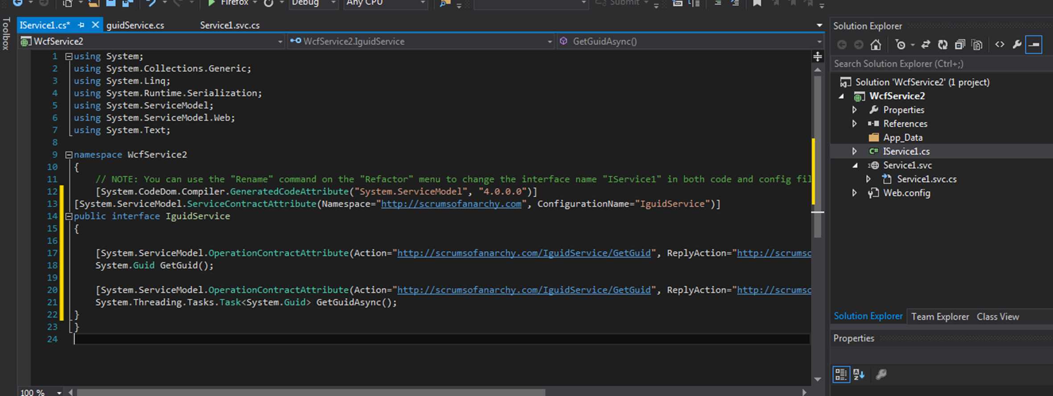Click the editor scroll down arrow
The width and height of the screenshot is (1053, 396).
coord(818,380)
